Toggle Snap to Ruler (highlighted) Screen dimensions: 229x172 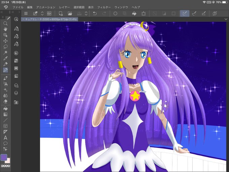click(x=185, y=13)
